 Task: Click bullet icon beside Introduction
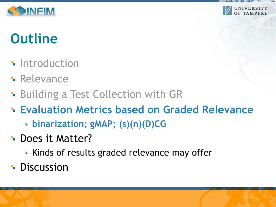click(13, 63)
